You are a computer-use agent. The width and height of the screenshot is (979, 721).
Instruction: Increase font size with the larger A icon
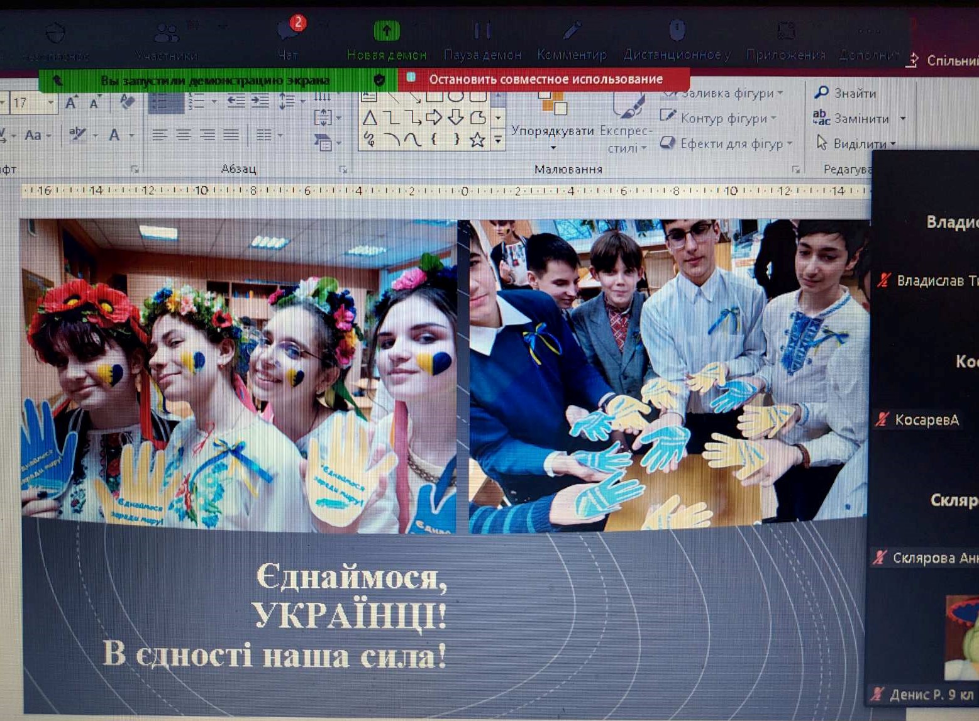[x=72, y=102]
